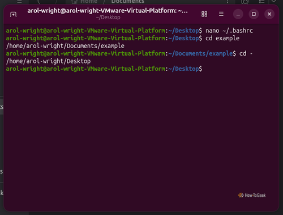Click the terminal window title text

coord(108,11)
